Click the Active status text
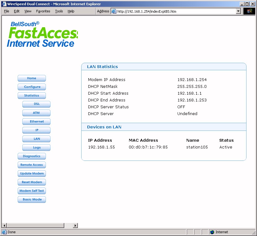 (226, 147)
